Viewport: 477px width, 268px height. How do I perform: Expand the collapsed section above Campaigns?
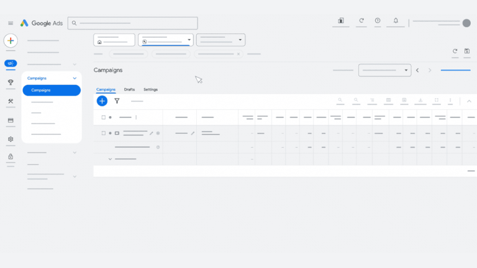coord(75,65)
